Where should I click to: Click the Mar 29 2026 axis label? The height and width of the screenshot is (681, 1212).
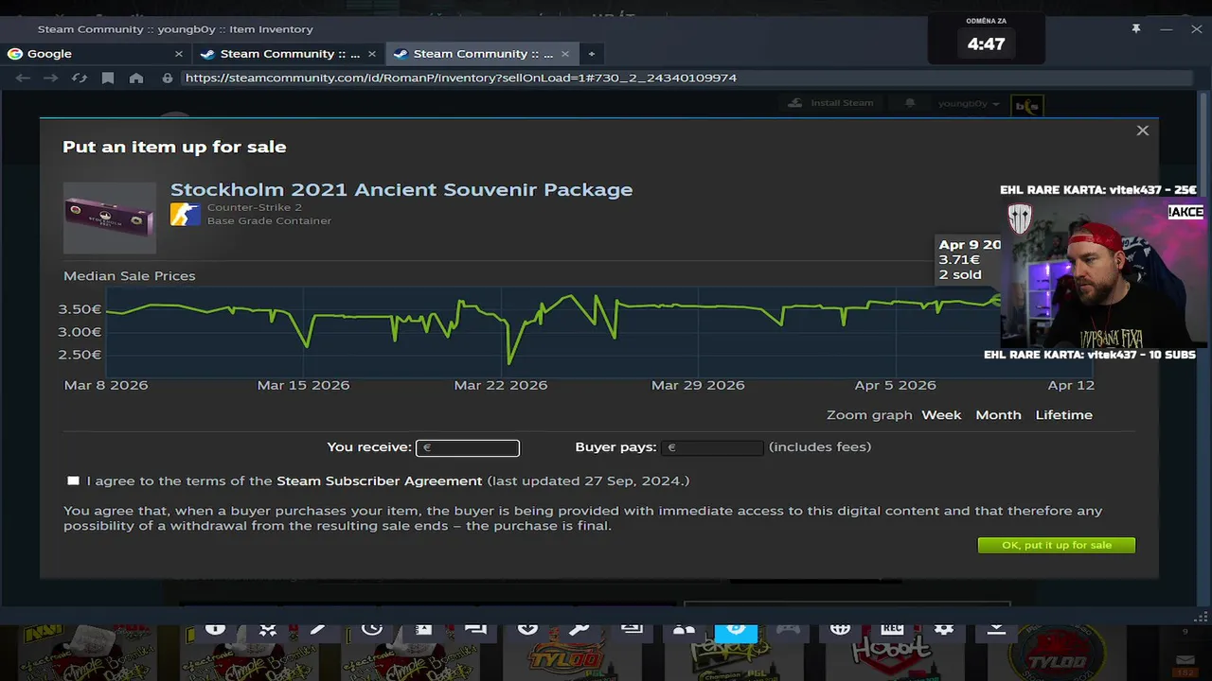coord(698,386)
